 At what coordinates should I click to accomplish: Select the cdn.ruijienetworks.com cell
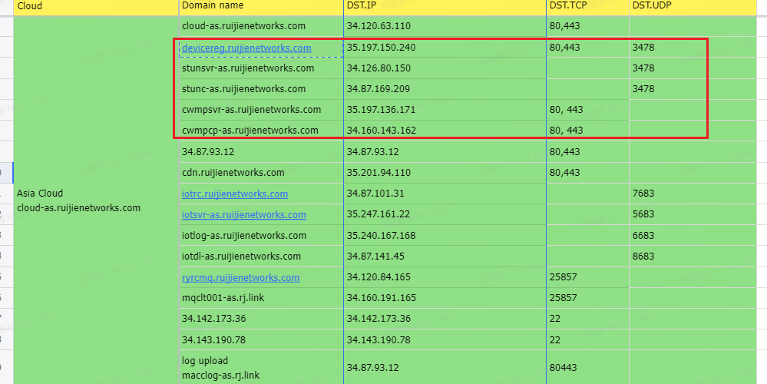point(261,173)
